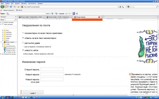
Task: Bookmark this page with the star in the address bar
Action: tap(118, 7)
